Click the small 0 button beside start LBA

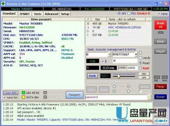point(109,54)
